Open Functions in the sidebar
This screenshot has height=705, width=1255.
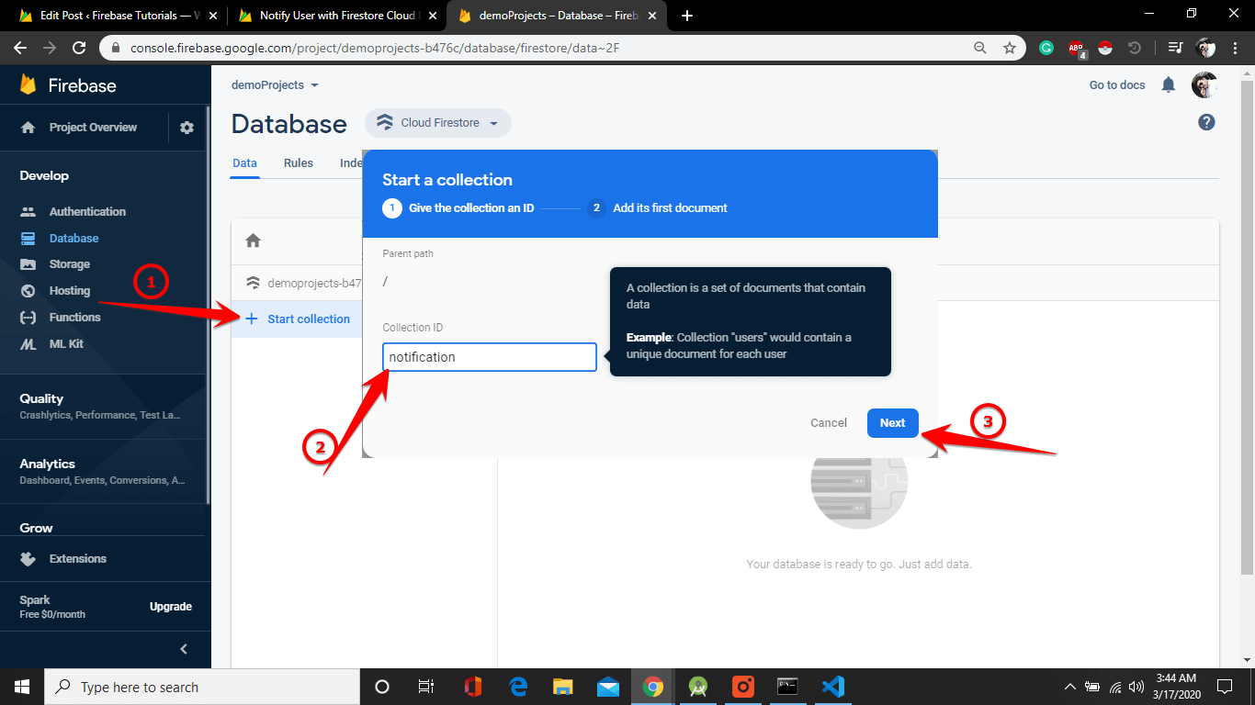click(74, 318)
